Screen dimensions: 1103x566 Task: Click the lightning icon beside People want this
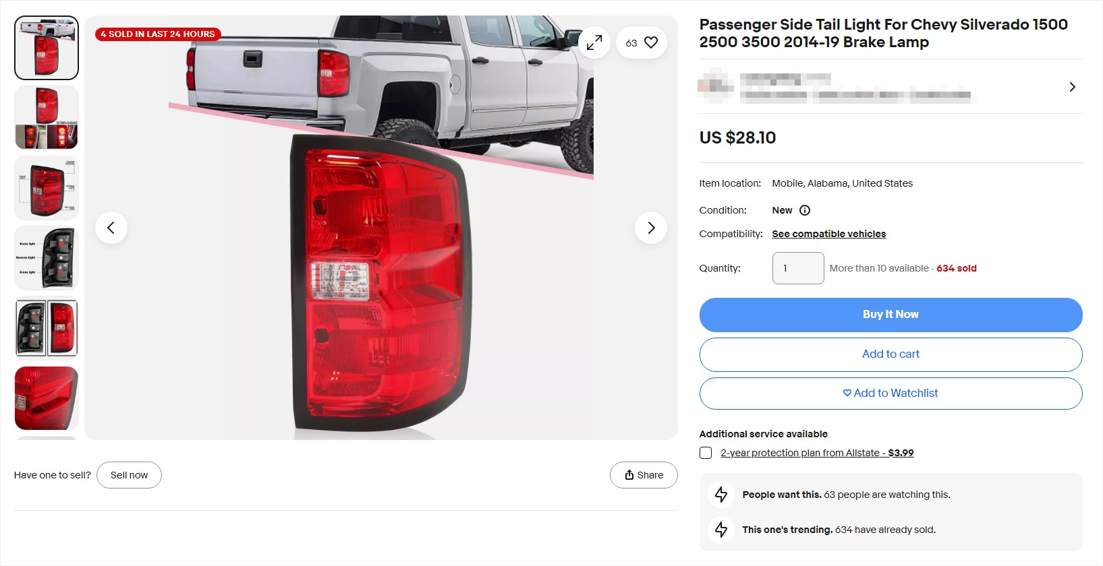coord(720,494)
